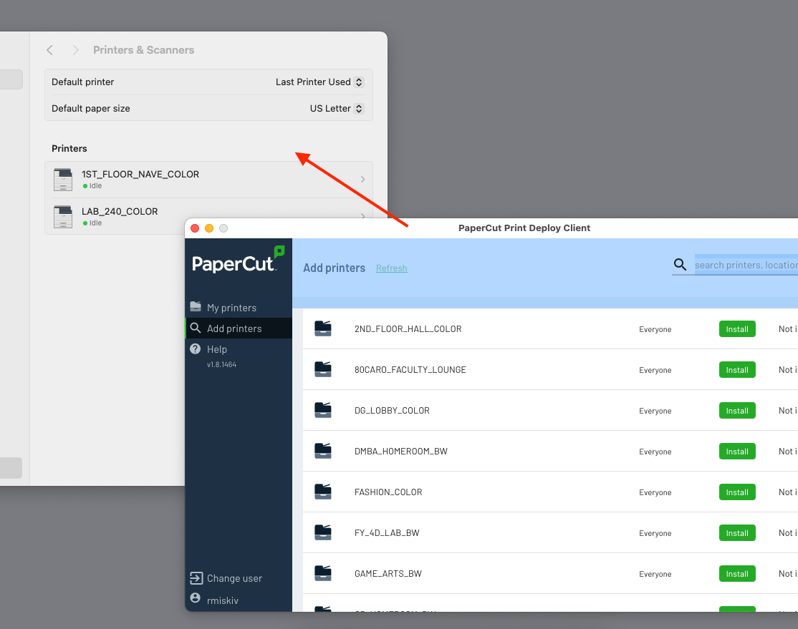Click Everyone label for 2ND_FLOOR_HALL_COLOR
The width and height of the screenshot is (798, 629).
655,329
